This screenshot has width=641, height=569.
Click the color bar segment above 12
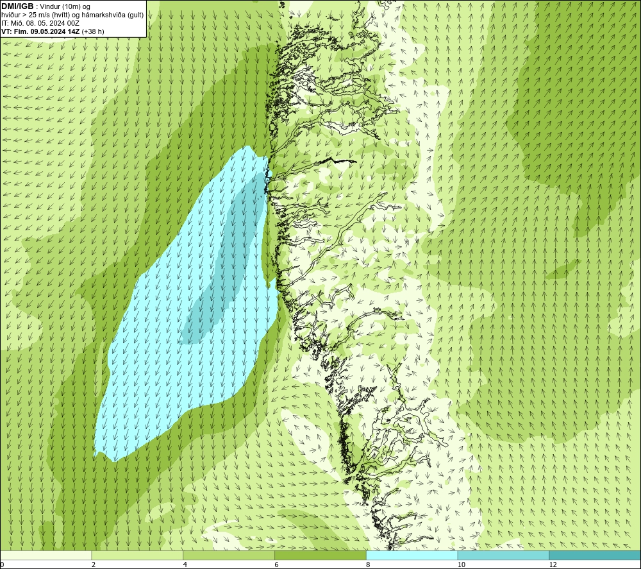595,555
